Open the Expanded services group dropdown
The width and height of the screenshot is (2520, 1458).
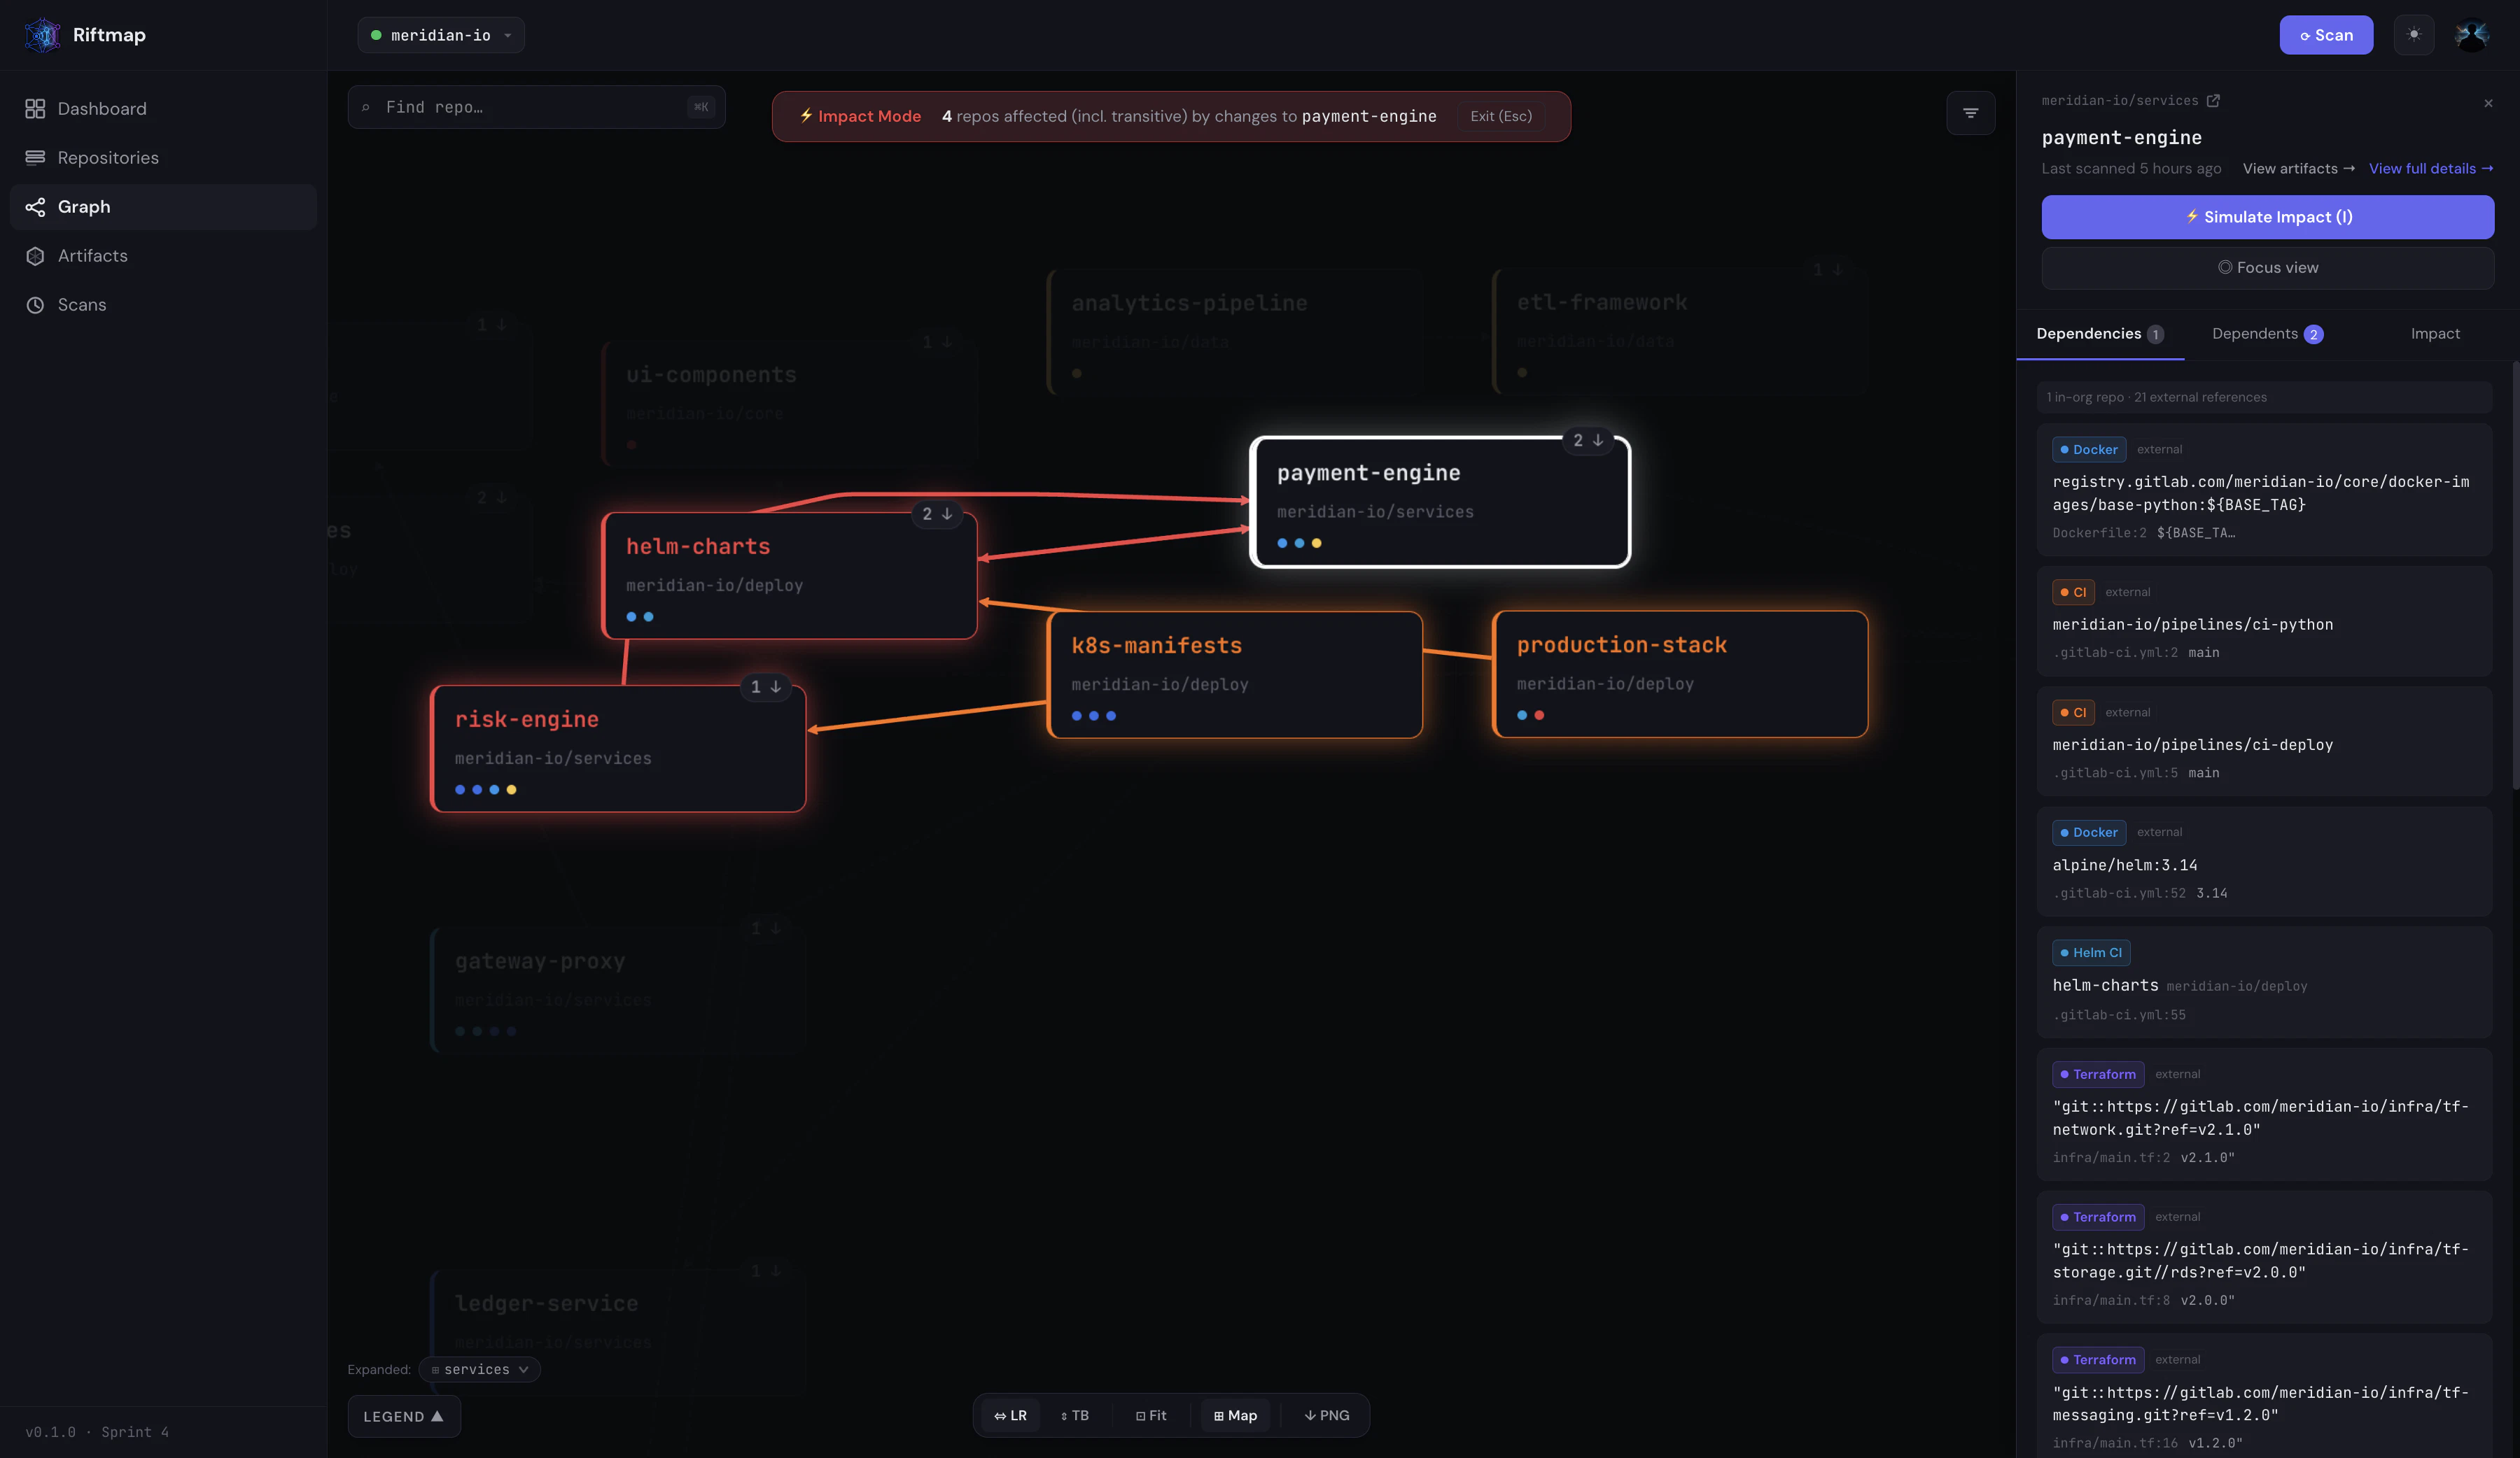[480, 1370]
